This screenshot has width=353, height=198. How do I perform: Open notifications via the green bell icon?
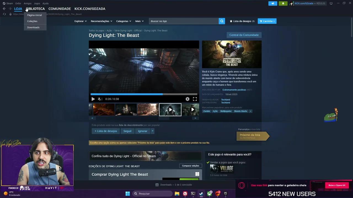pos(283,4)
